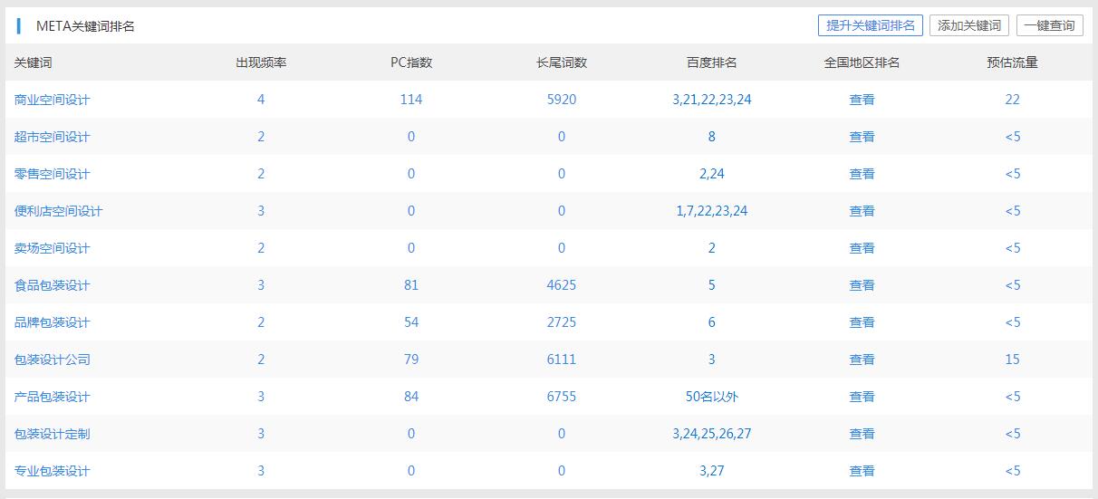Image resolution: width=1098 pixels, height=499 pixels.
Task: Click 查看 in the 产品包装设计 row
Action: tap(862, 397)
